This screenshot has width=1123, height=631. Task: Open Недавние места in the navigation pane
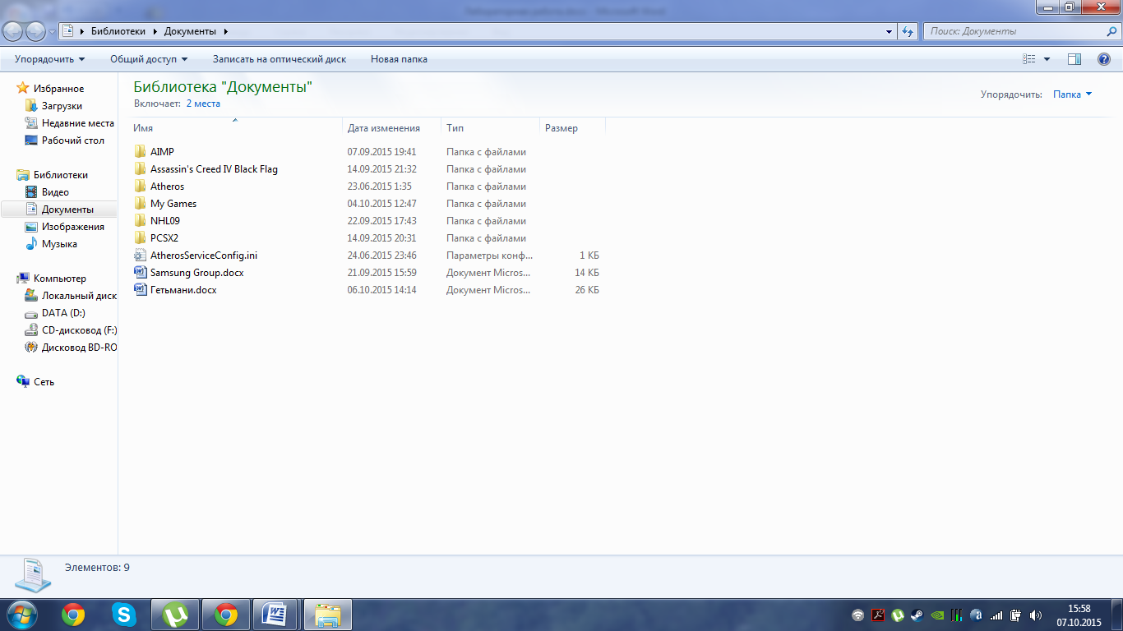point(78,123)
